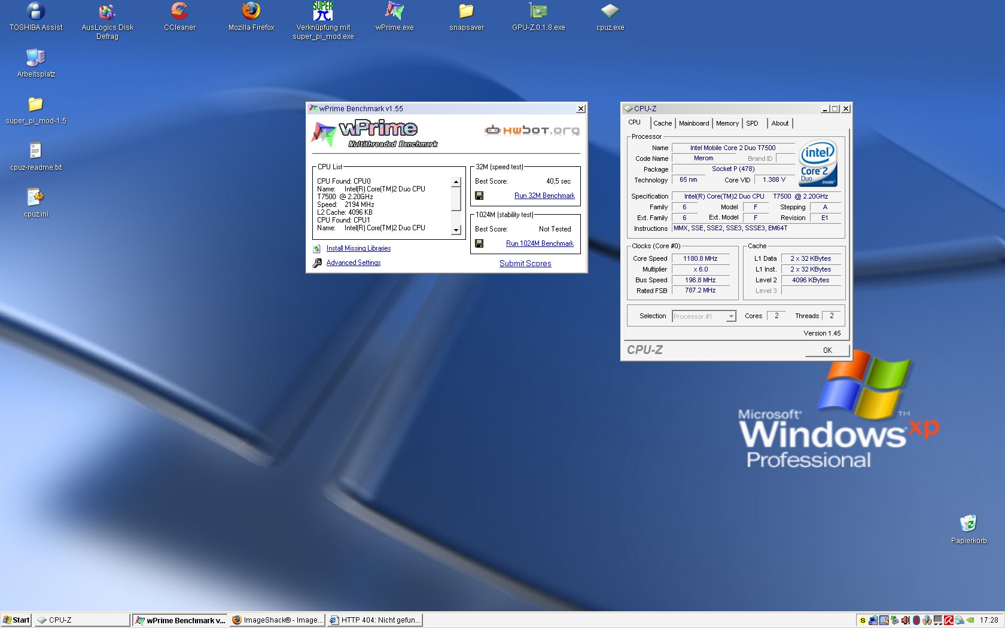Screen dimensions: 1005x628
Task: Click the Bluetooth tray icon
Action: pos(916,620)
